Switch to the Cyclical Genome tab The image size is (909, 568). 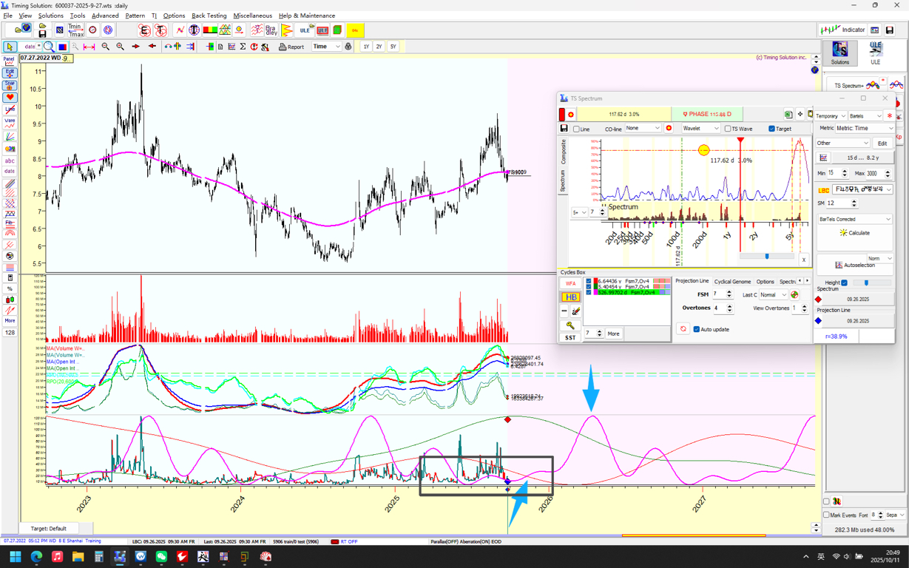(732, 282)
